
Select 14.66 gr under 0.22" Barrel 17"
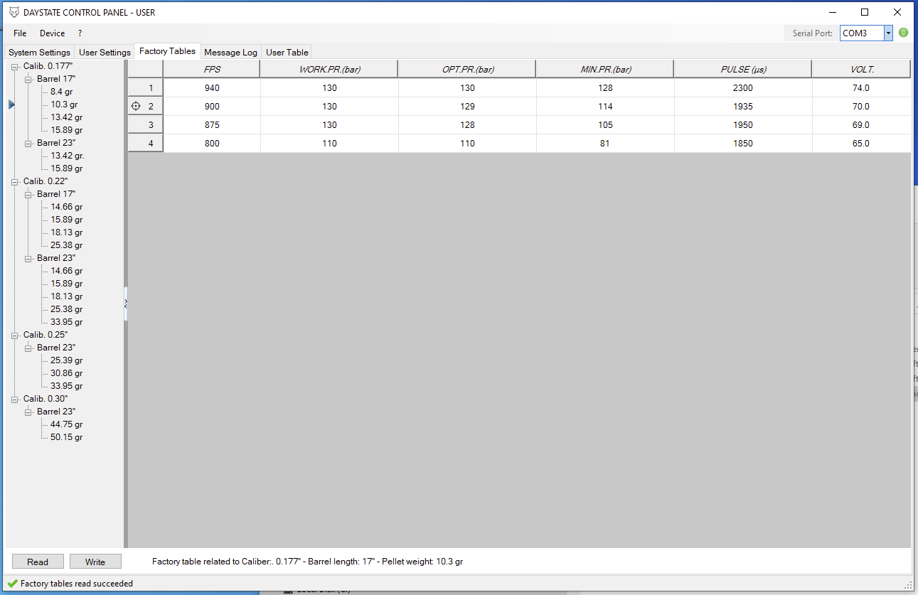[66, 207]
